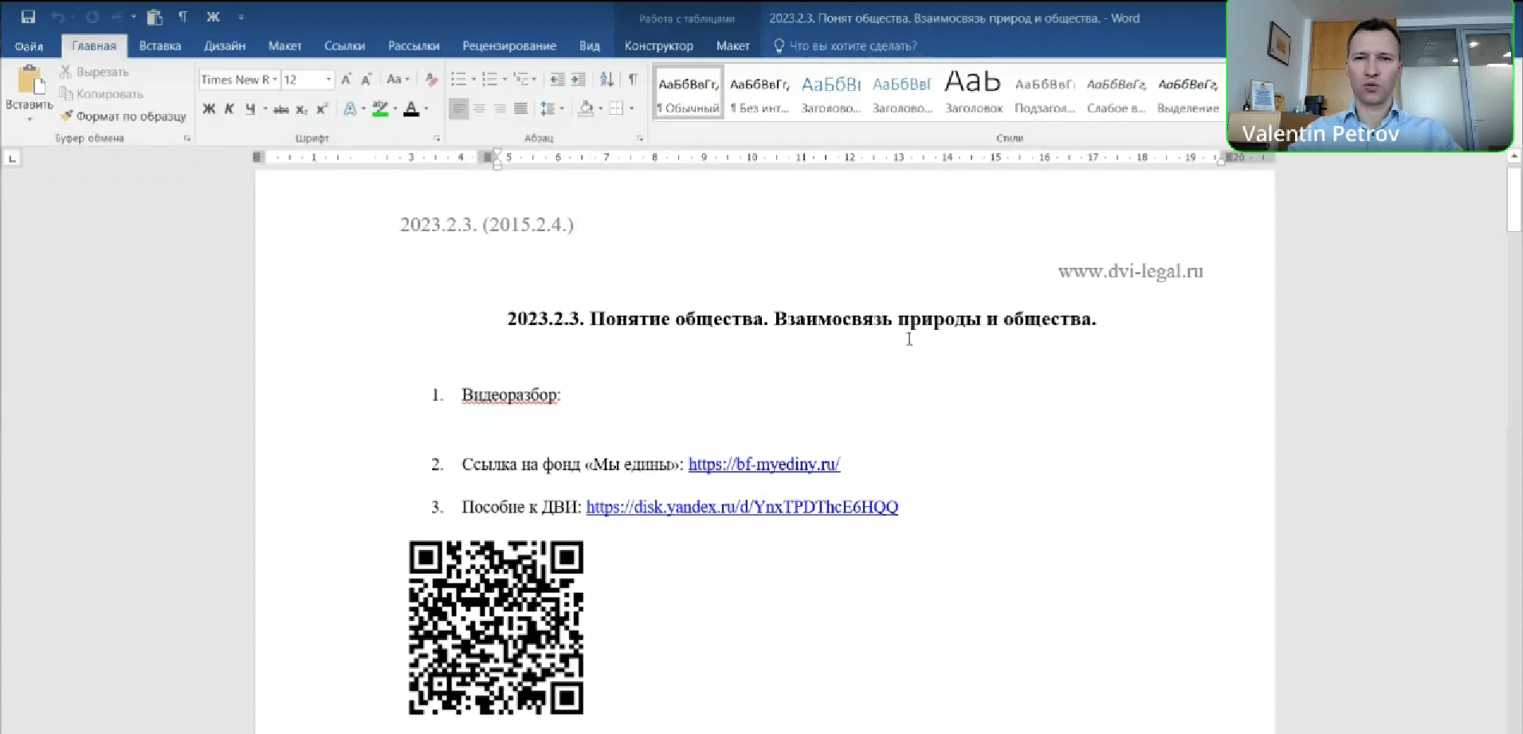This screenshot has height=734, width=1523.
Task: Apply the Подзаголовок style
Action: [x=1045, y=92]
